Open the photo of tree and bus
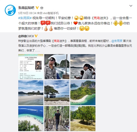This screenshot has height=132, width=137. [57, 93]
